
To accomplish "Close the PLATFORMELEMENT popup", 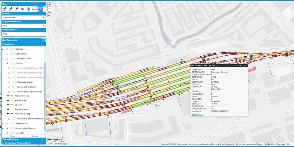I will (x=246, y=66).
